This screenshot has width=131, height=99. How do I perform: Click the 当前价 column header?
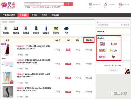(x=58, y=40)
